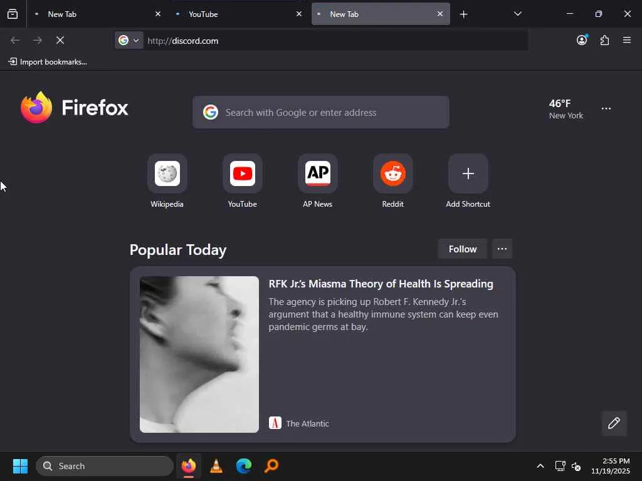
Task: Select the active third New Tab
Action: [x=381, y=14]
